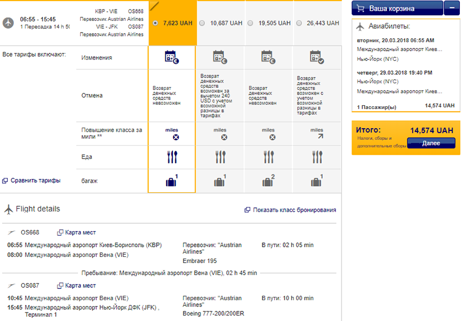Click the airplane icon beside Flight details
Screen dimensions: 462x321
(8, 210)
